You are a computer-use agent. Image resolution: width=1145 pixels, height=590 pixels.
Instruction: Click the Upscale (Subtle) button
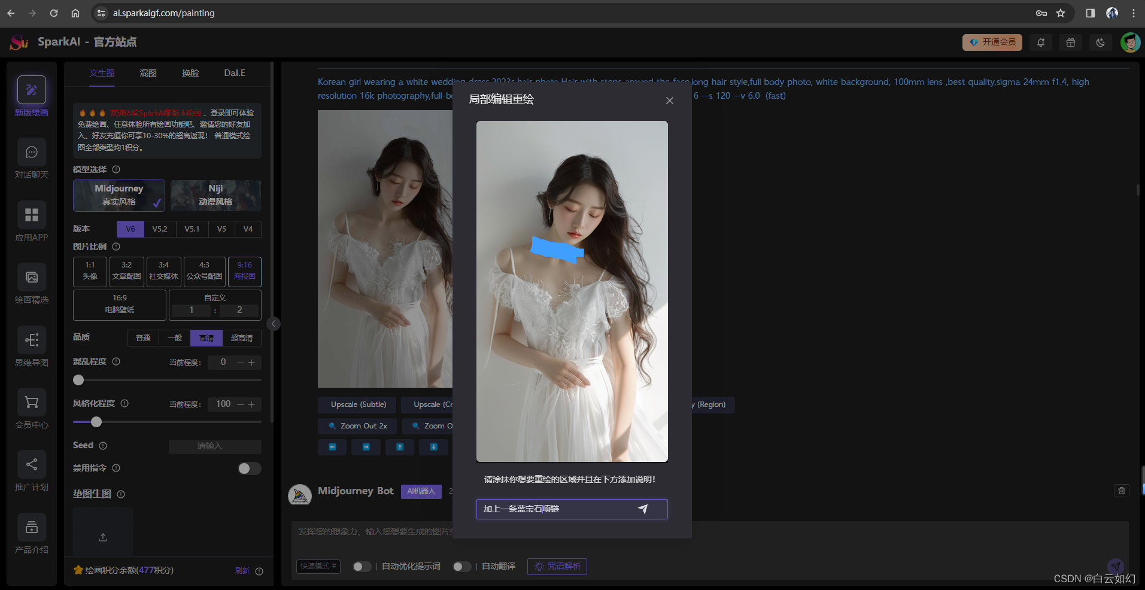click(359, 405)
